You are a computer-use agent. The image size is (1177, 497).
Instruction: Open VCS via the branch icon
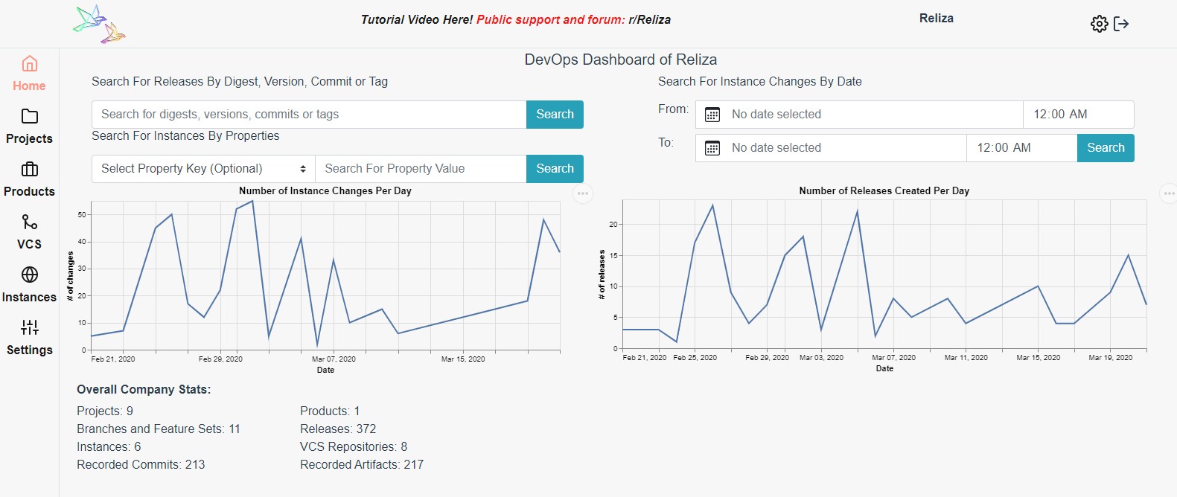tap(30, 222)
